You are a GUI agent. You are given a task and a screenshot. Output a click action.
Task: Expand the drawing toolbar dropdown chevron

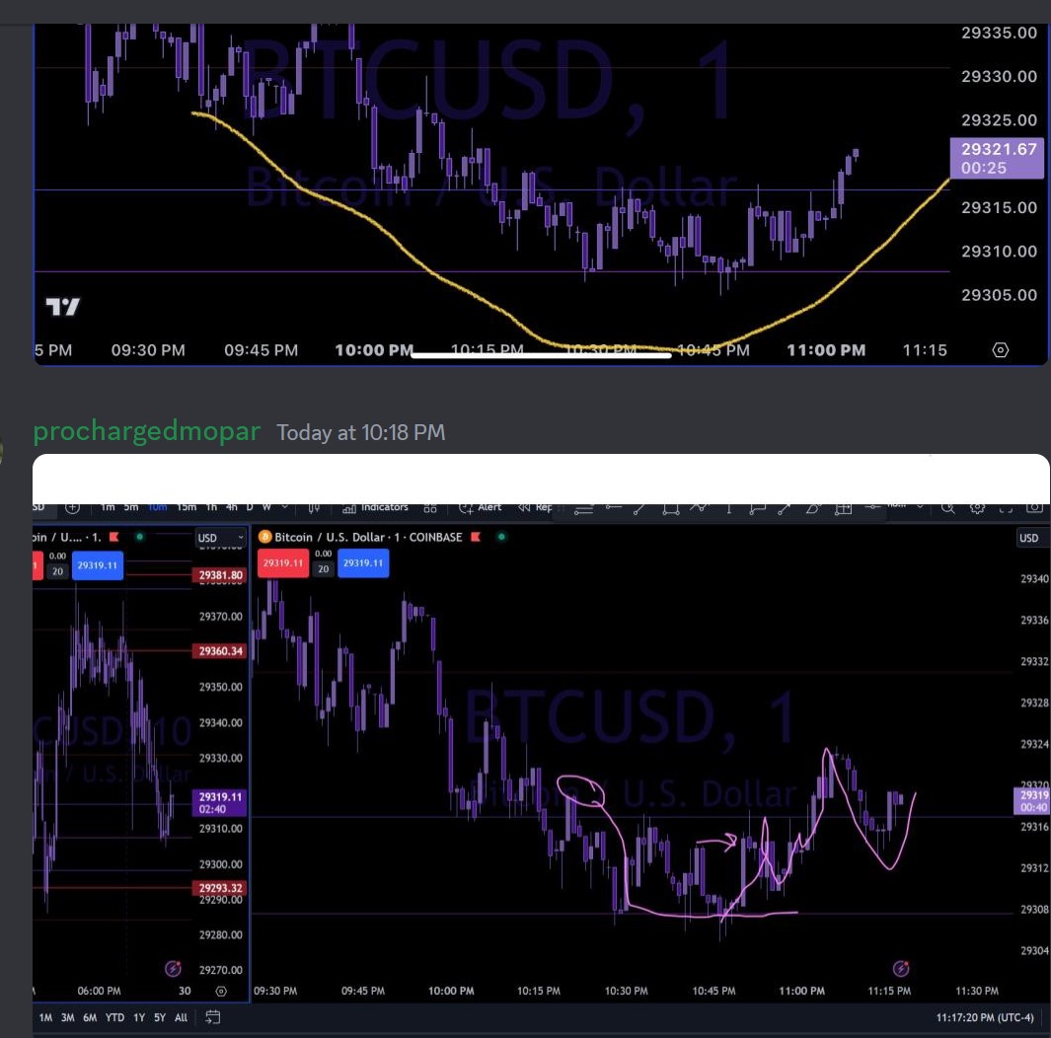pos(920,506)
